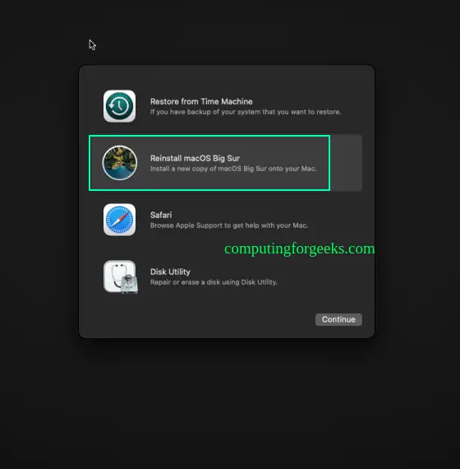
Task: Click 'Install a new copy of macOS Big Sur' description
Action: (x=233, y=169)
